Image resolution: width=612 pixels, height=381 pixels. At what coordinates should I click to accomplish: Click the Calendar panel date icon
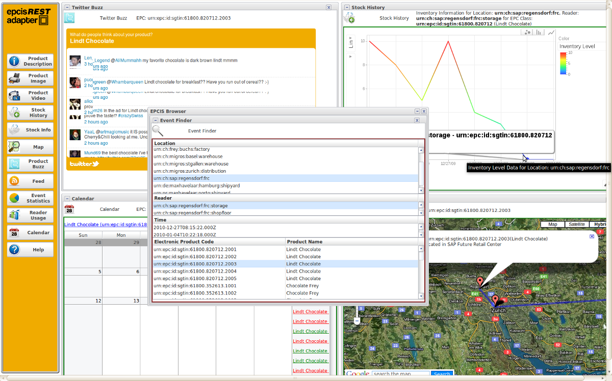[69, 209]
